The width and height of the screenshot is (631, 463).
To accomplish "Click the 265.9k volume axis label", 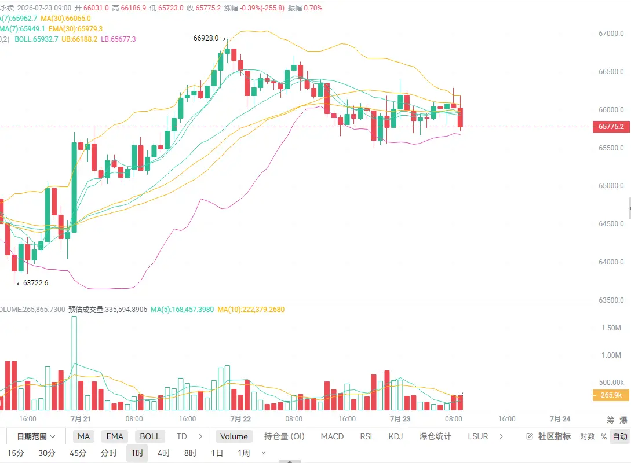I will pos(611,395).
